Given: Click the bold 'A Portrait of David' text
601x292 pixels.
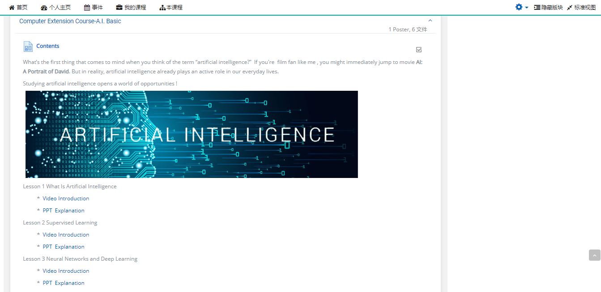Looking at the screenshot, I should (x=46, y=72).
